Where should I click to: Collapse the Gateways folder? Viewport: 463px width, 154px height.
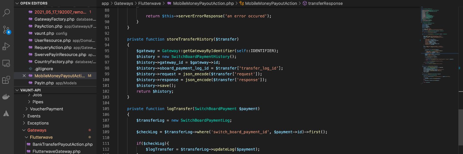(55, 130)
